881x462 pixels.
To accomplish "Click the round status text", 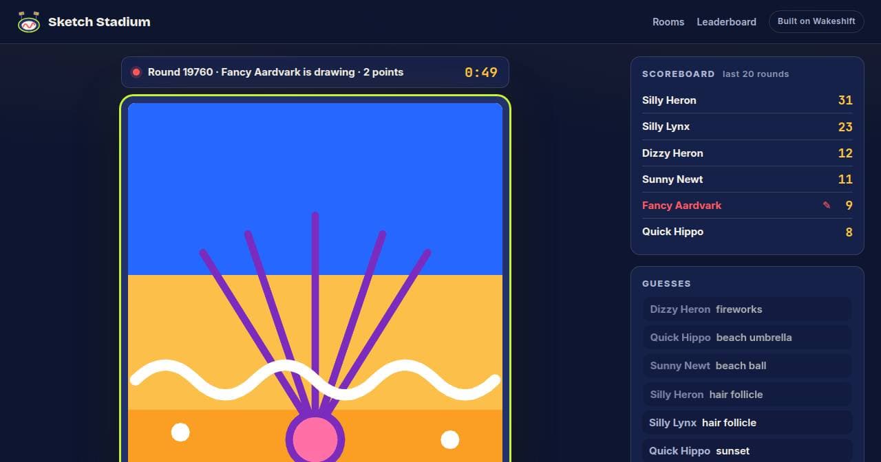I will [x=275, y=72].
